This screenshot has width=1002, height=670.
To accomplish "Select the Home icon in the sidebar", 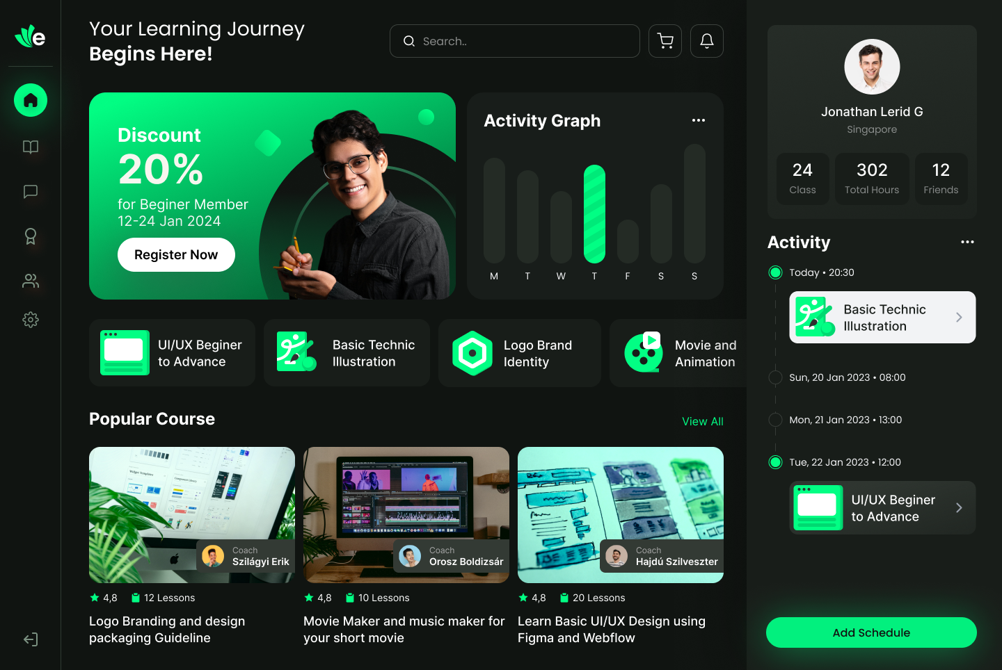I will point(30,100).
